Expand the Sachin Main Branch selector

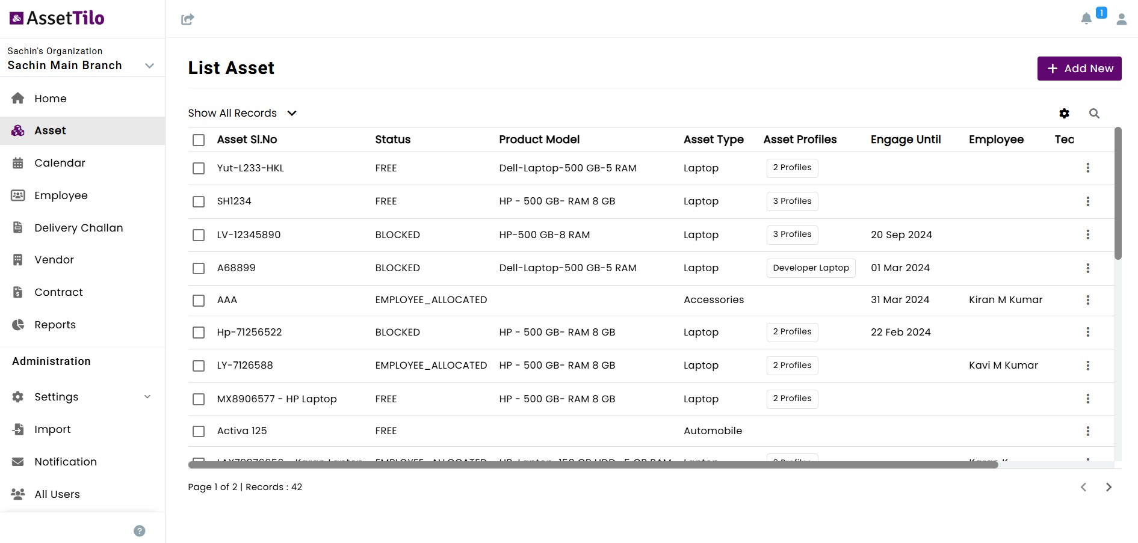[150, 66]
